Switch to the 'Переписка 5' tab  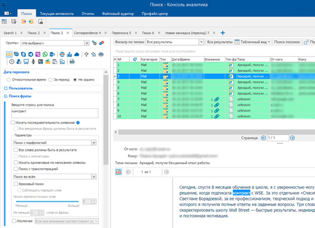(x=121, y=33)
